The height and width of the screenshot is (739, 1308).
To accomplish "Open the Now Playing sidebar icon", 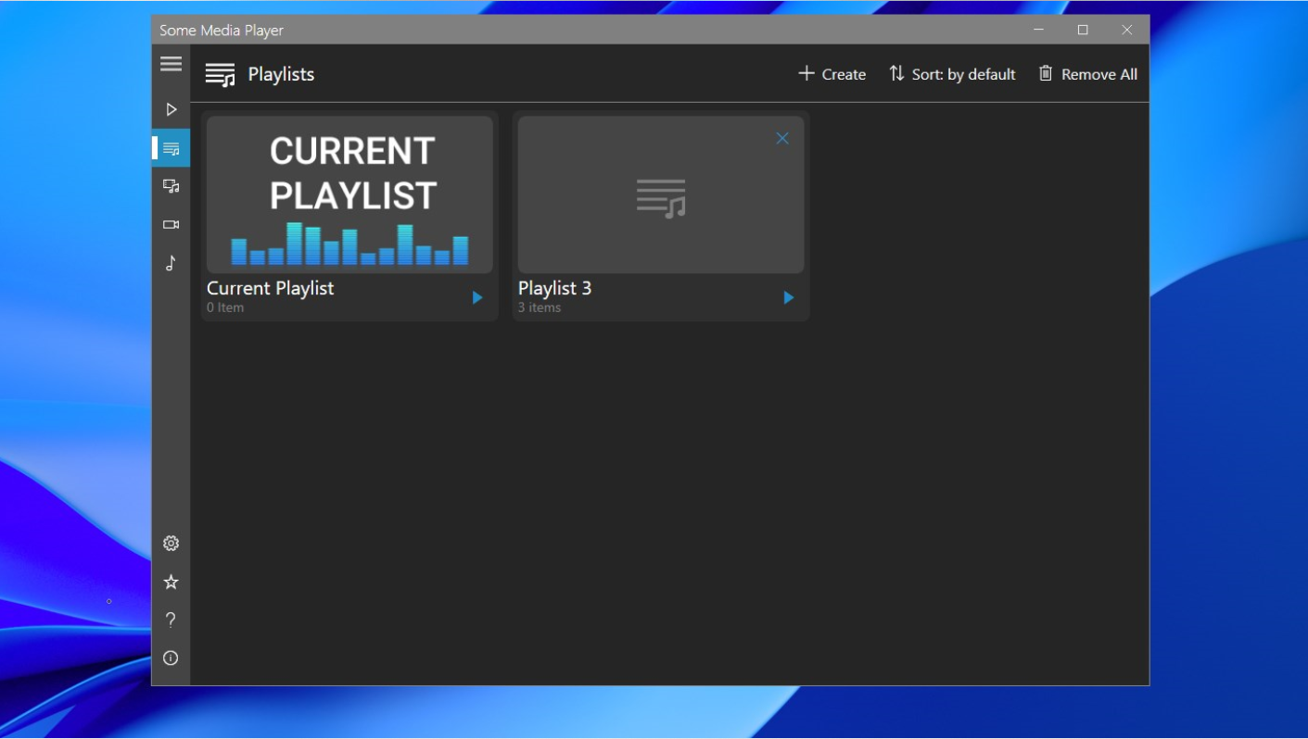I will pyautogui.click(x=171, y=109).
